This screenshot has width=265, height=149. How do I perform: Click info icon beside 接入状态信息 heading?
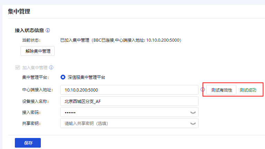coord(48,30)
